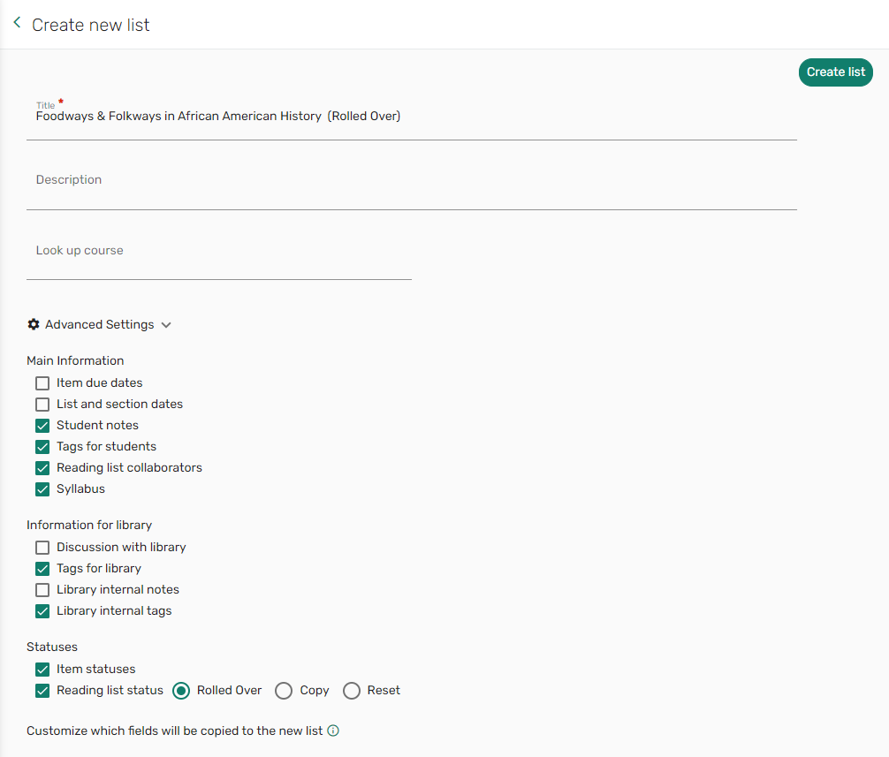Click the Create list button
The width and height of the screenshot is (889, 757).
[x=836, y=72]
